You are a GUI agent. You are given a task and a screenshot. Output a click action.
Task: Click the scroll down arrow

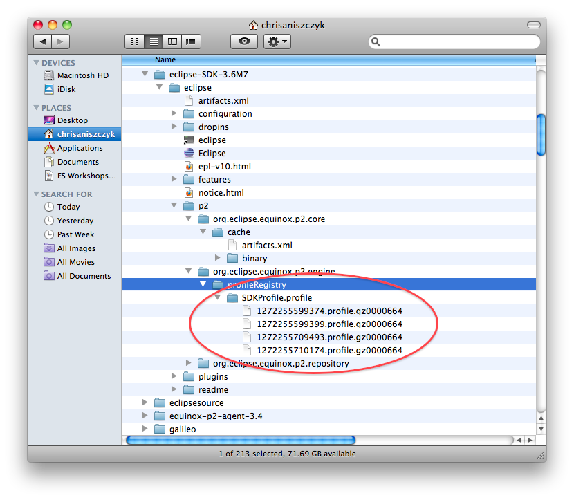click(541, 429)
